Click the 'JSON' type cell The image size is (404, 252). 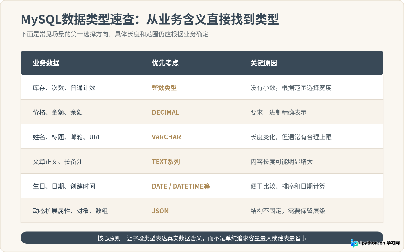[160, 211]
